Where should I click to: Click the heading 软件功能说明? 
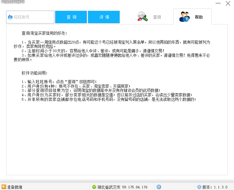(x=34, y=73)
